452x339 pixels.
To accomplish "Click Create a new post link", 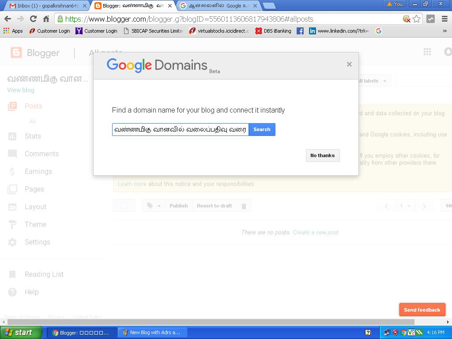I will pos(316,232).
